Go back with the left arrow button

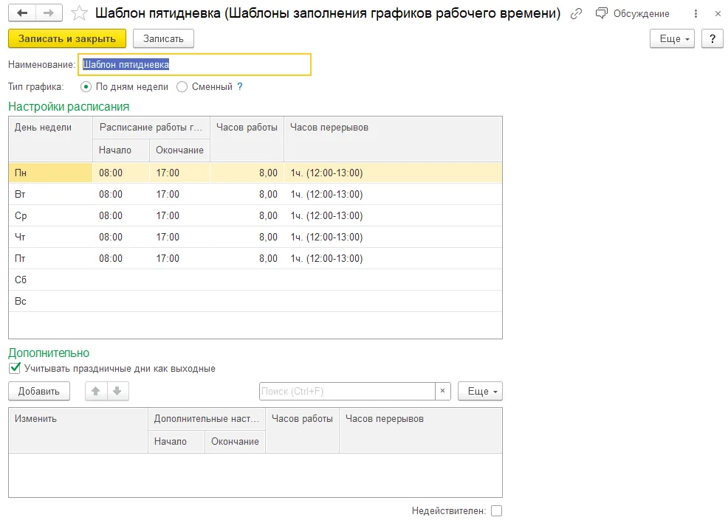(x=22, y=13)
